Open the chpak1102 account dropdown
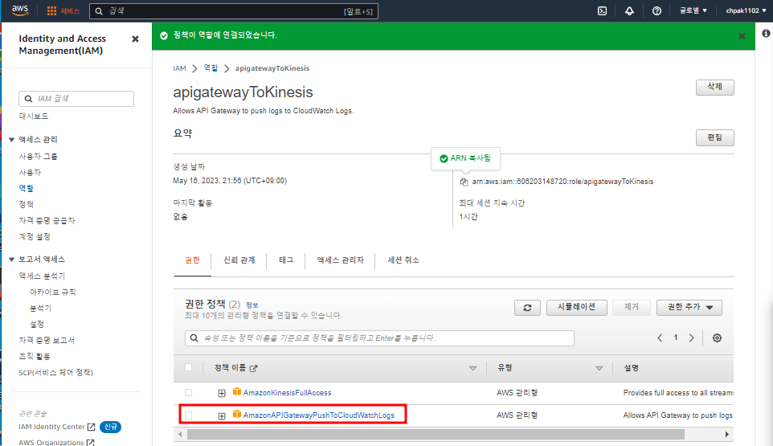Viewport: 773px width, 446px height. click(x=746, y=10)
